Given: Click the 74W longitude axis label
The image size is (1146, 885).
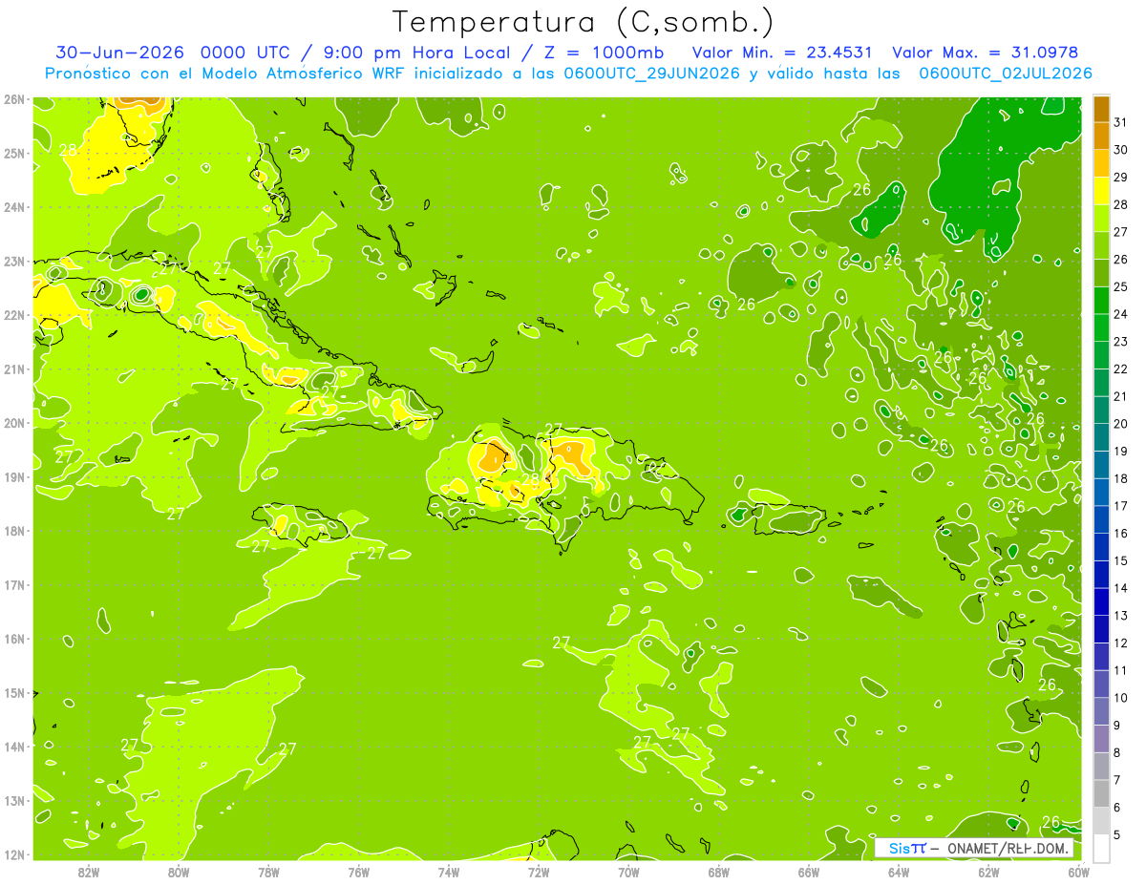Looking at the screenshot, I should point(449,872).
